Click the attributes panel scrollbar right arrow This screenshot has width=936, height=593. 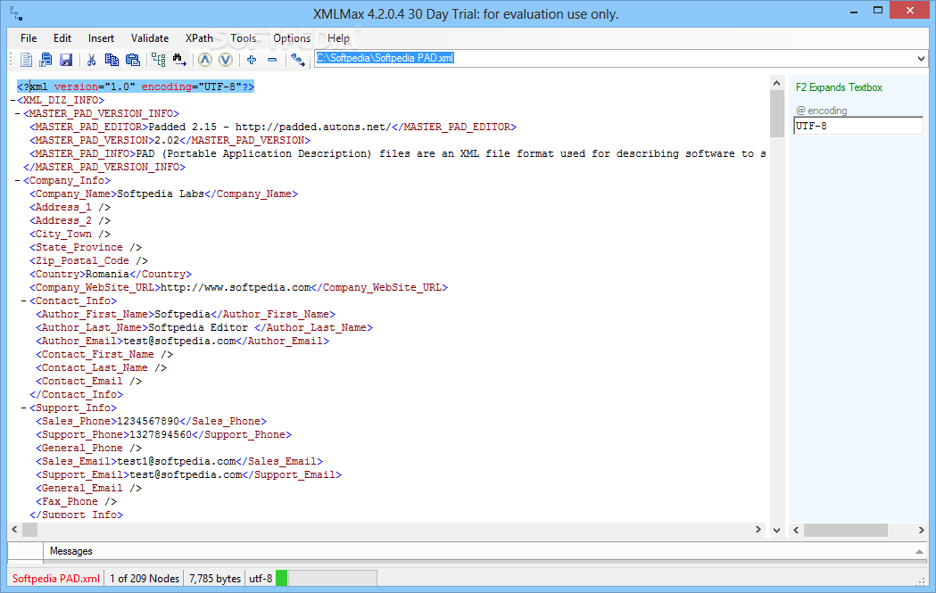921,530
